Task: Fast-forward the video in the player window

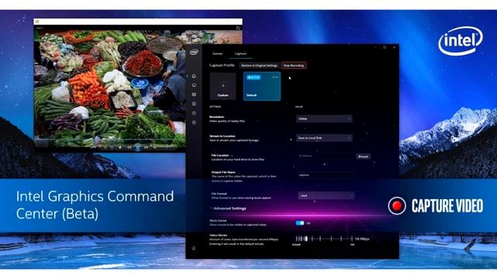Action: (x=146, y=147)
